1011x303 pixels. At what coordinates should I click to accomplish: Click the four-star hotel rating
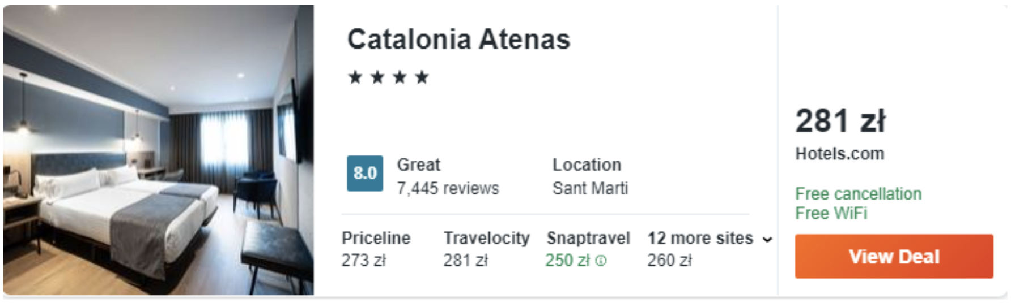[388, 77]
